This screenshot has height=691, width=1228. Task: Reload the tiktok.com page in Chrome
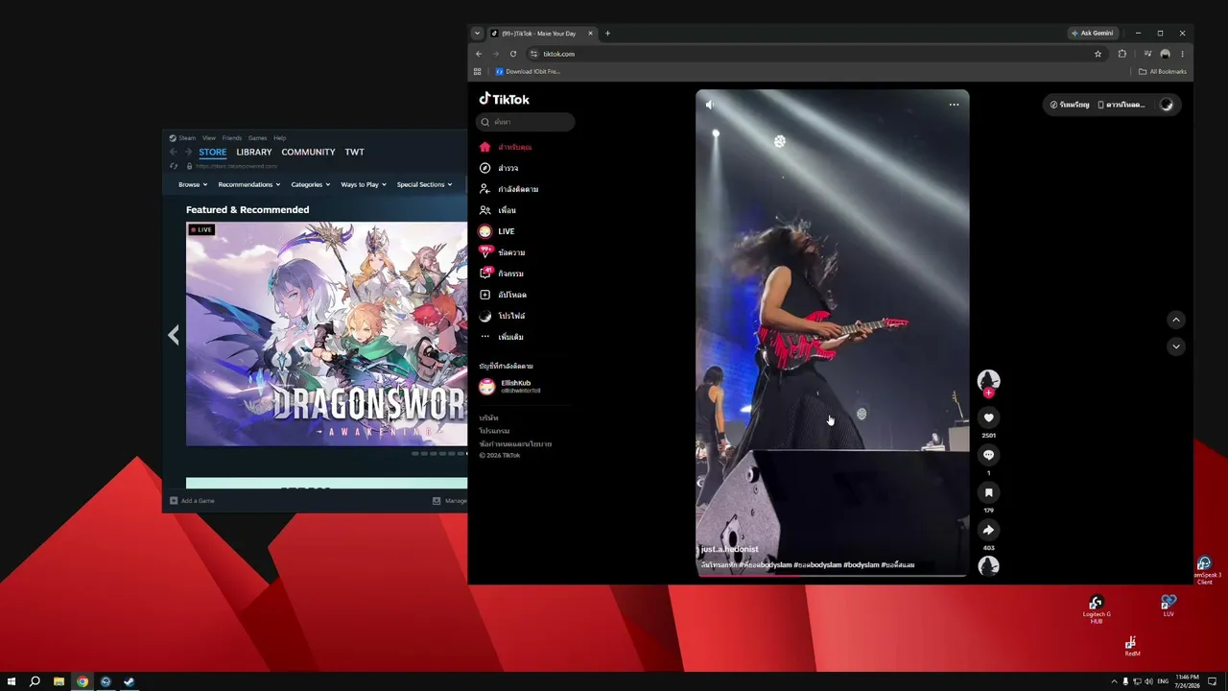[513, 54]
